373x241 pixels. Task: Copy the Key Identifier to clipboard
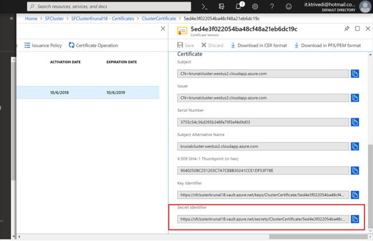355,195
